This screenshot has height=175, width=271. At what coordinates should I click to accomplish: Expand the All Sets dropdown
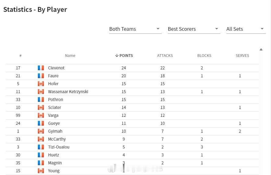(246, 29)
